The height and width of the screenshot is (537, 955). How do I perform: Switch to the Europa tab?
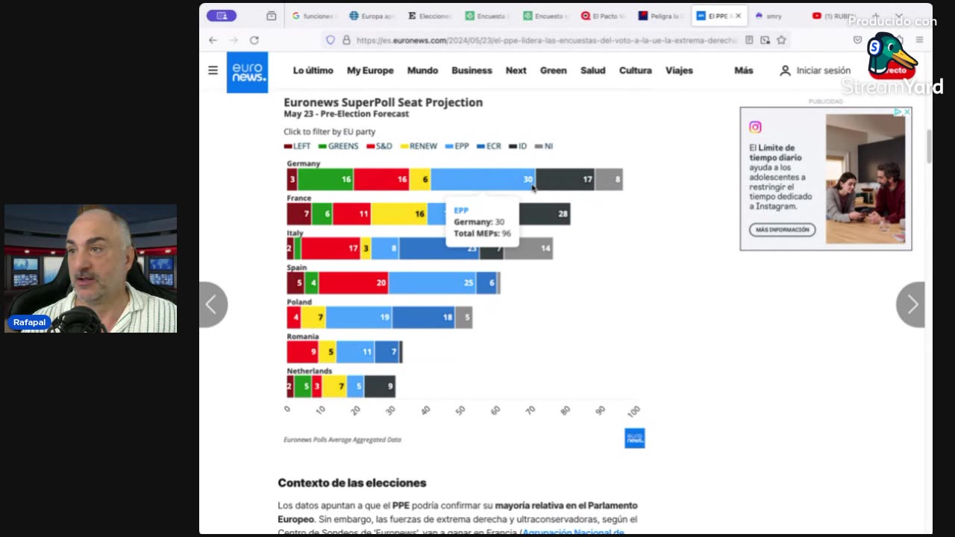tap(372, 16)
